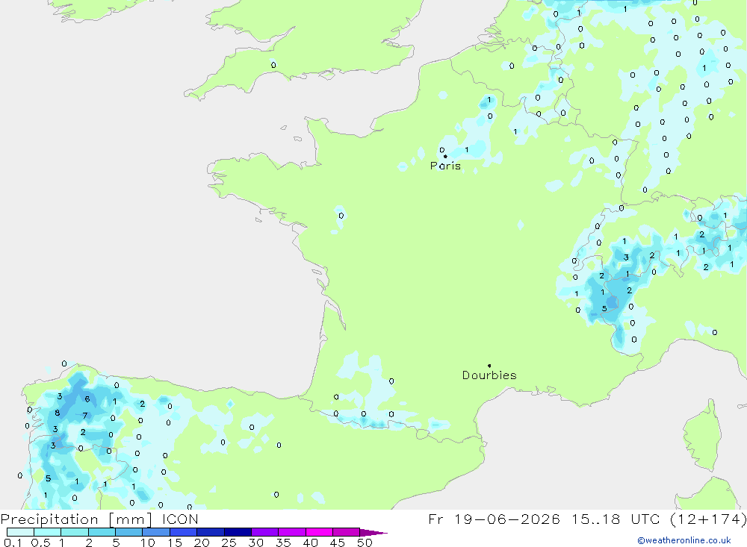Click the '25' legend scale label

coord(229,543)
